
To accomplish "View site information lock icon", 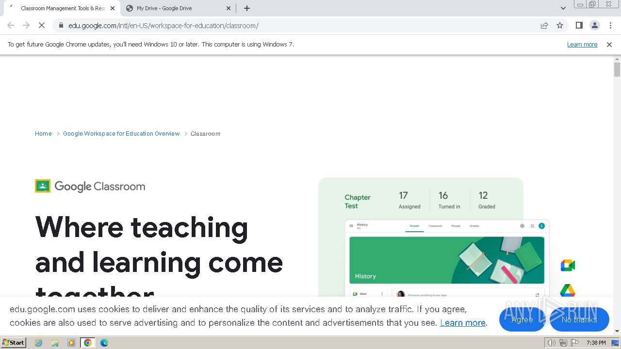I will pos(61,26).
